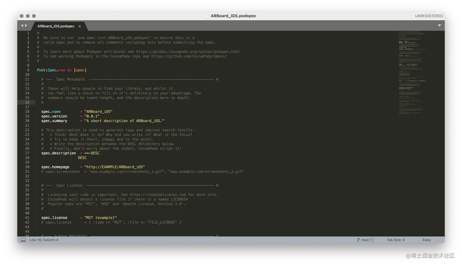Minimize the window with yellow button
This screenshot has height=266, width=462.
(x=28, y=16)
